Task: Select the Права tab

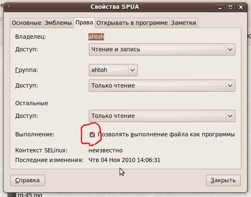Action: tap(84, 23)
